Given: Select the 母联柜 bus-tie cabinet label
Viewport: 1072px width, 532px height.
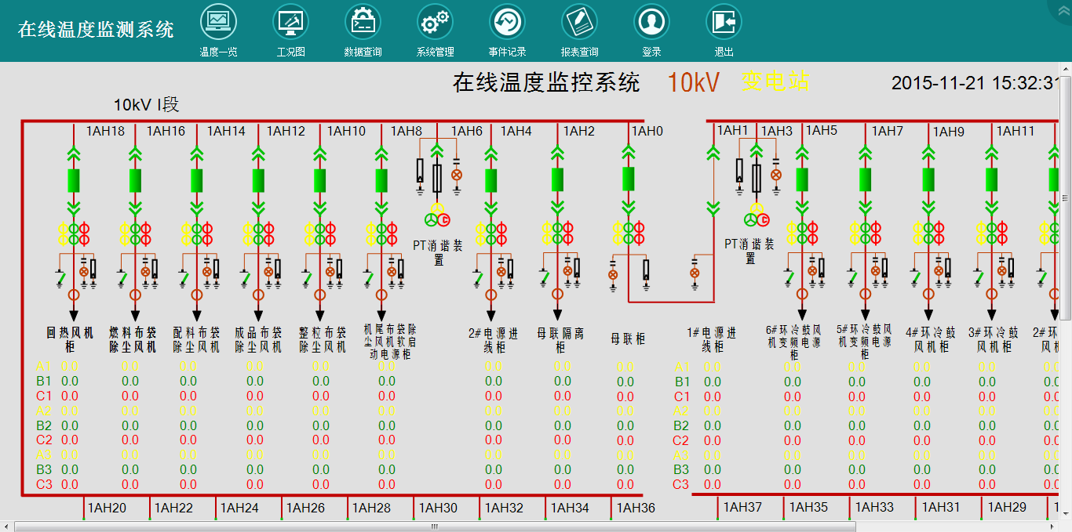Looking at the screenshot, I should click(x=628, y=339).
